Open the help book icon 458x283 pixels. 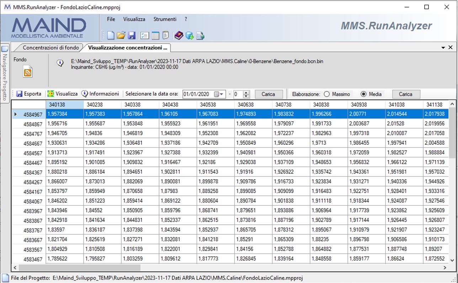[x=179, y=35]
